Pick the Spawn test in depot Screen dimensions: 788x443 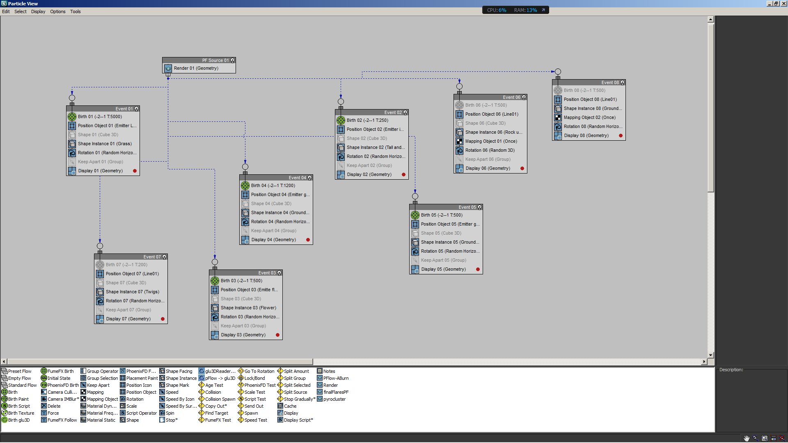click(x=251, y=413)
